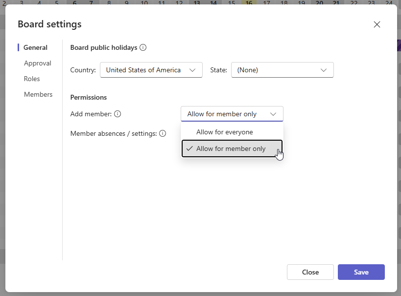Close the Board settings dialog with X

tap(377, 24)
